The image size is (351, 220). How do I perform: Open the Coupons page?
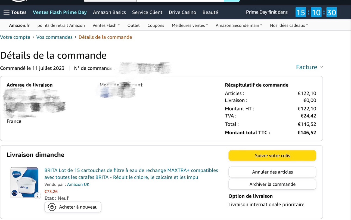(156, 25)
